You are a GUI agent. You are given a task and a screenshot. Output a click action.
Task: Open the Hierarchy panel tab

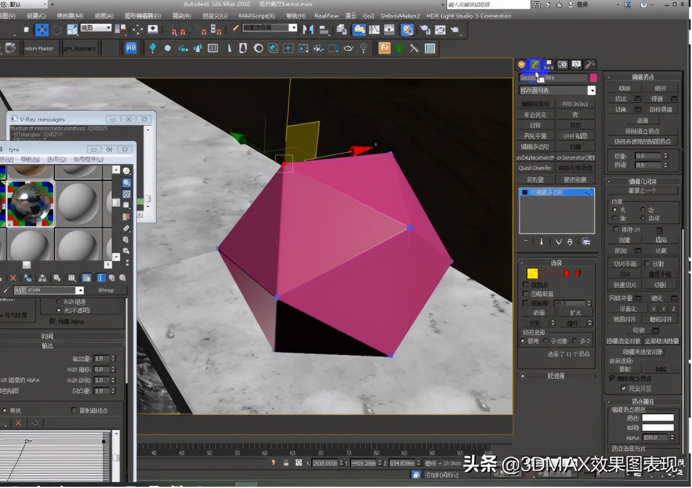[x=548, y=64]
